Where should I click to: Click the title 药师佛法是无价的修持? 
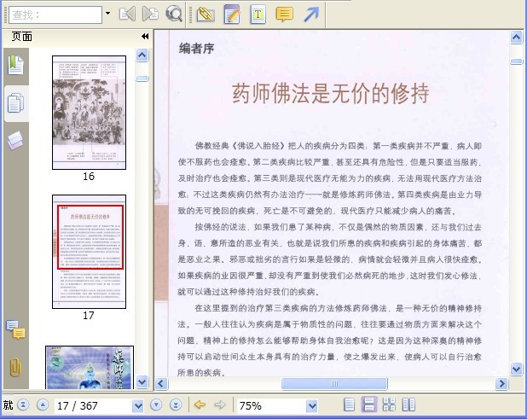tap(330, 93)
